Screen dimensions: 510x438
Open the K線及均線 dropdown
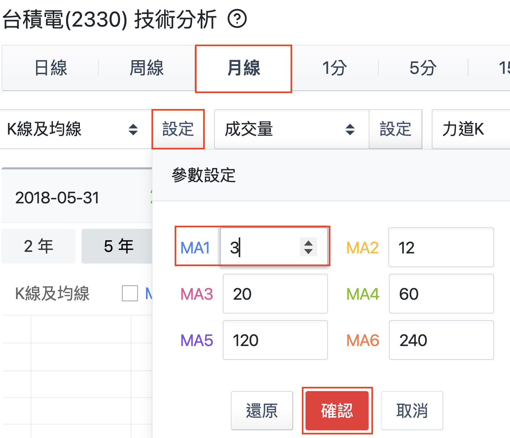point(73,129)
